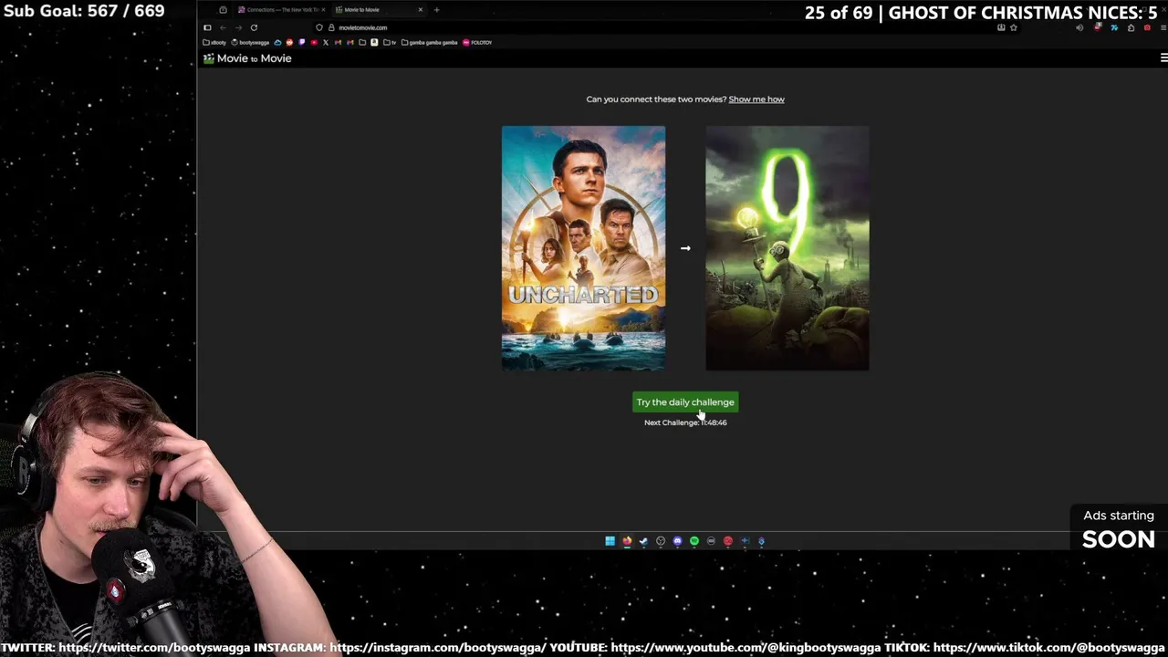Screen dimensions: 1168x657
Task: Click the speaker audio icon in toolbar
Action: [1079, 27]
